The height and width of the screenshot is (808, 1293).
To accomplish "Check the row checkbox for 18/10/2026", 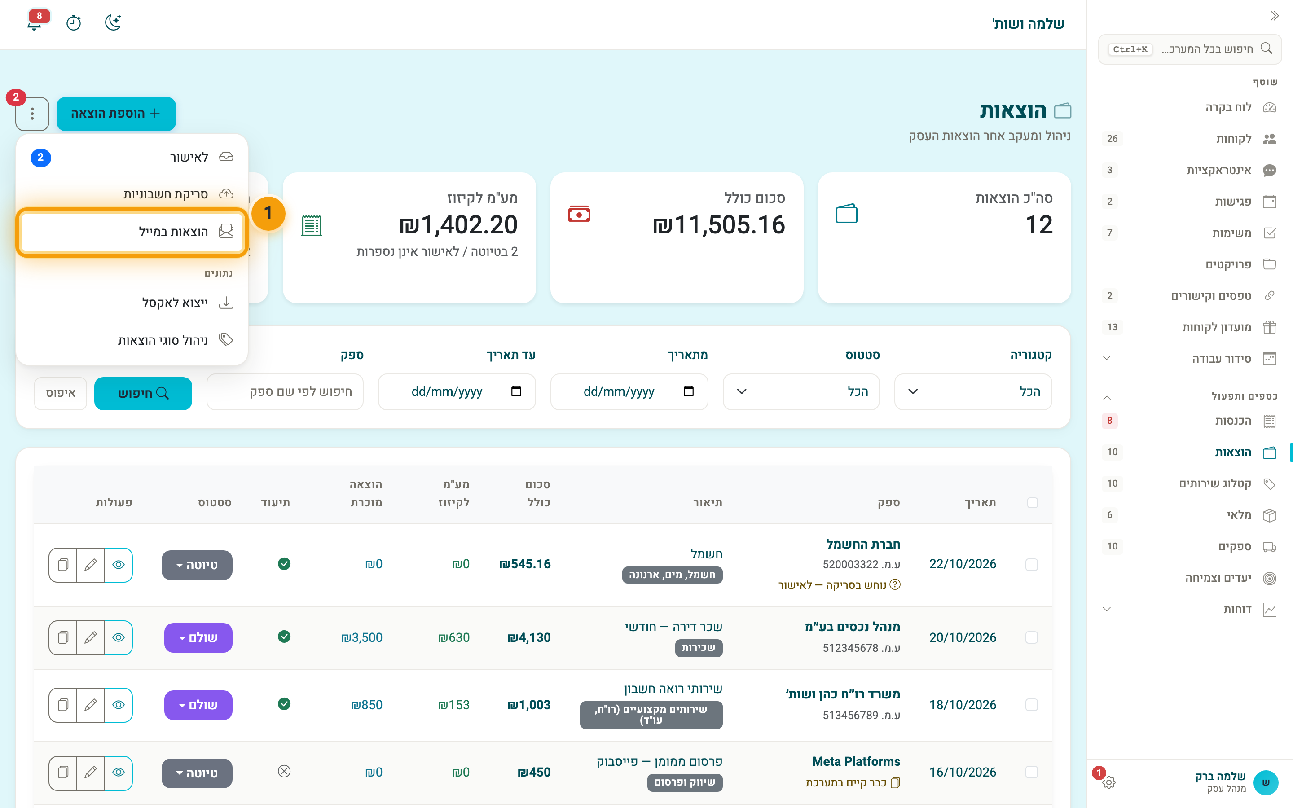I will point(1032,704).
